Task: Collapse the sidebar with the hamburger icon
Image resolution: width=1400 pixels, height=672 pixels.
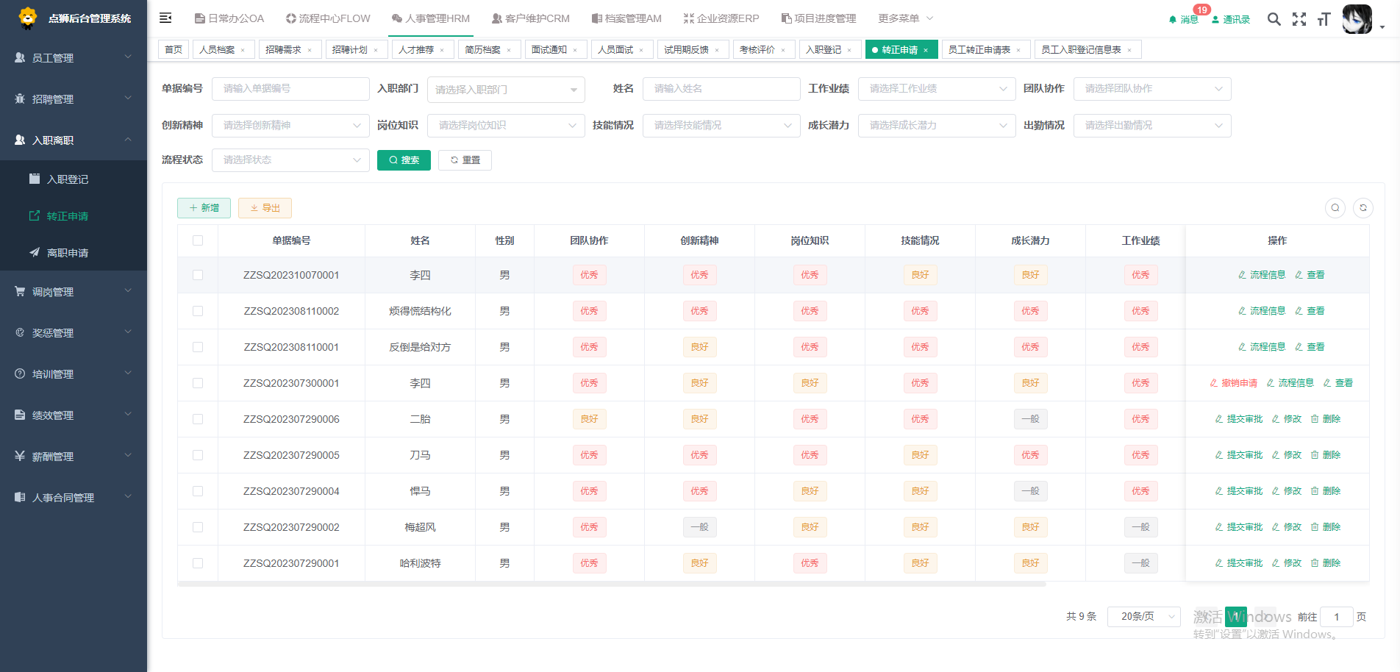Action: pos(165,18)
